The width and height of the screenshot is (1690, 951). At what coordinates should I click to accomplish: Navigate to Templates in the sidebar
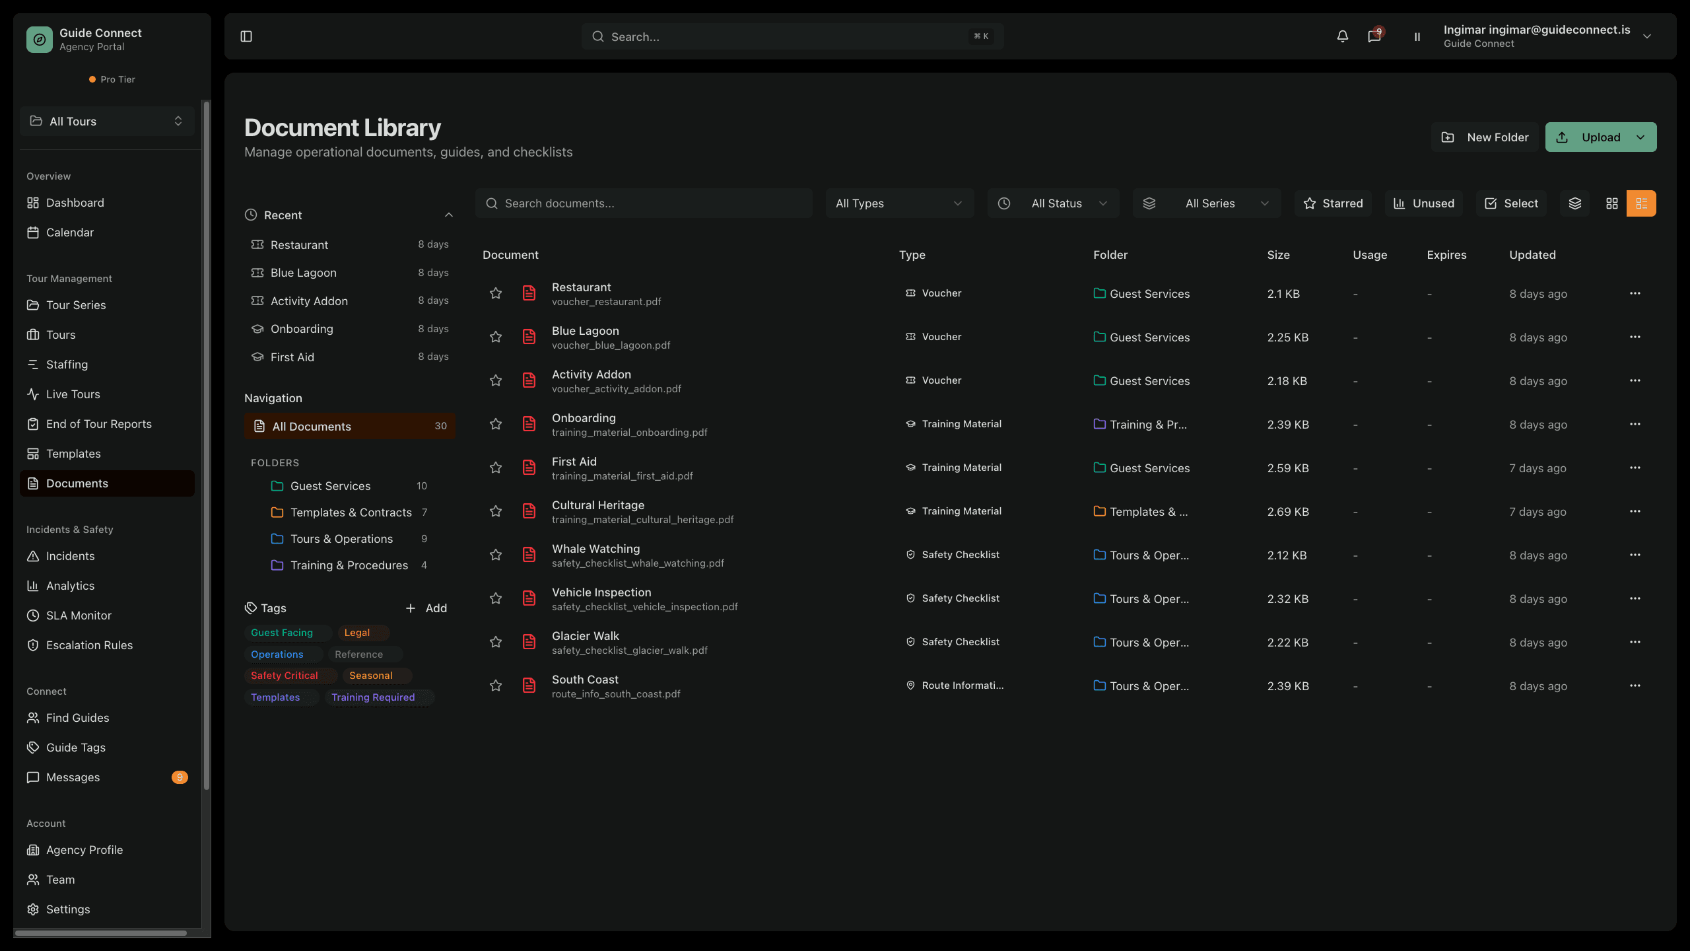point(73,453)
